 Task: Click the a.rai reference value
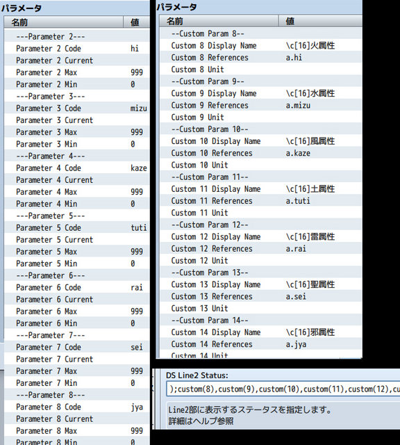(x=296, y=249)
